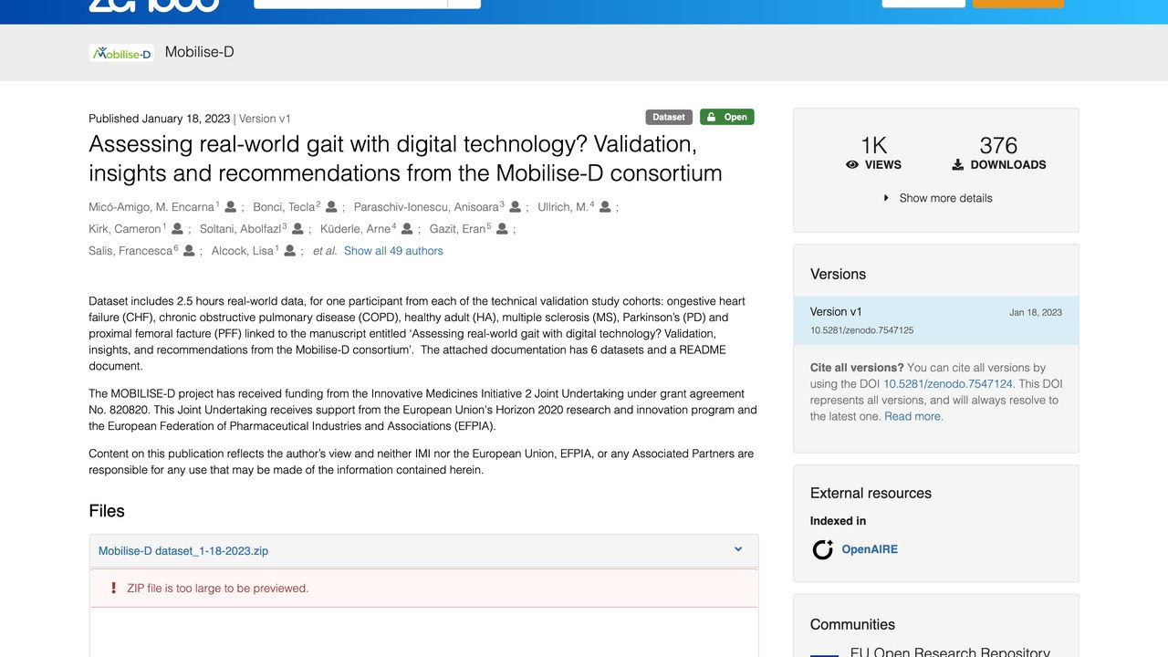
Task: Click "ZIP file is too large to be previewed."
Action: click(218, 589)
